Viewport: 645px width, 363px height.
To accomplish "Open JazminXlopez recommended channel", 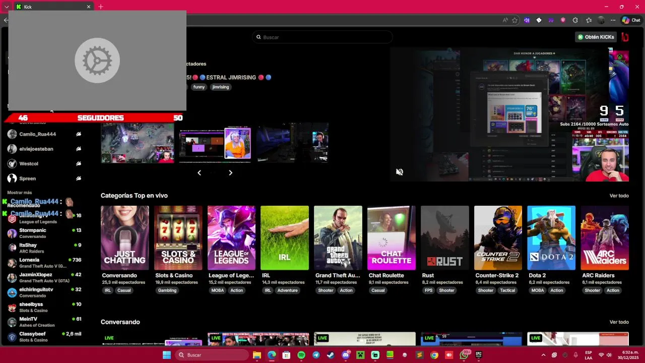I will (x=44, y=277).
